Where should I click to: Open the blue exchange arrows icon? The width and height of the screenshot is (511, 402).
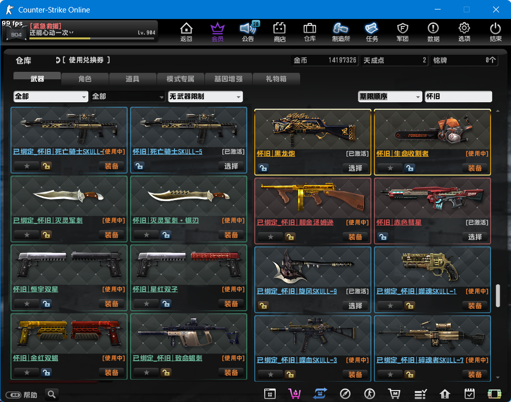point(320,394)
